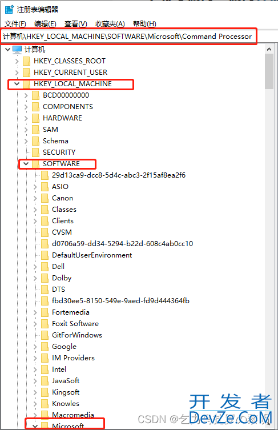The width and height of the screenshot is (278, 430).
Task: Open the 文件(F) menu
Action: coord(15,24)
